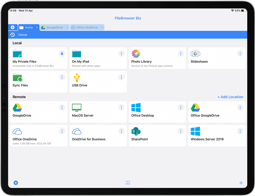Toggle the lock on My Private Files
The image size is (255, 196).
click(x=62, y=54)
